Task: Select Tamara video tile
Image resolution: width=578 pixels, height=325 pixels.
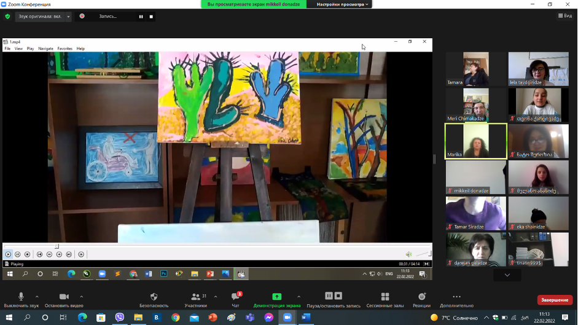Action: [x=476, y=69]
